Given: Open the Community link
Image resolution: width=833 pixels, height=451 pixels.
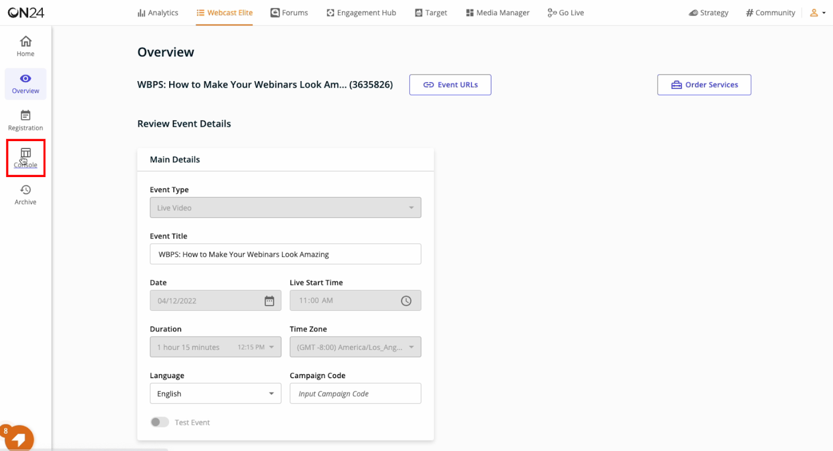Looking at the screenshot, I should [771, 13].
